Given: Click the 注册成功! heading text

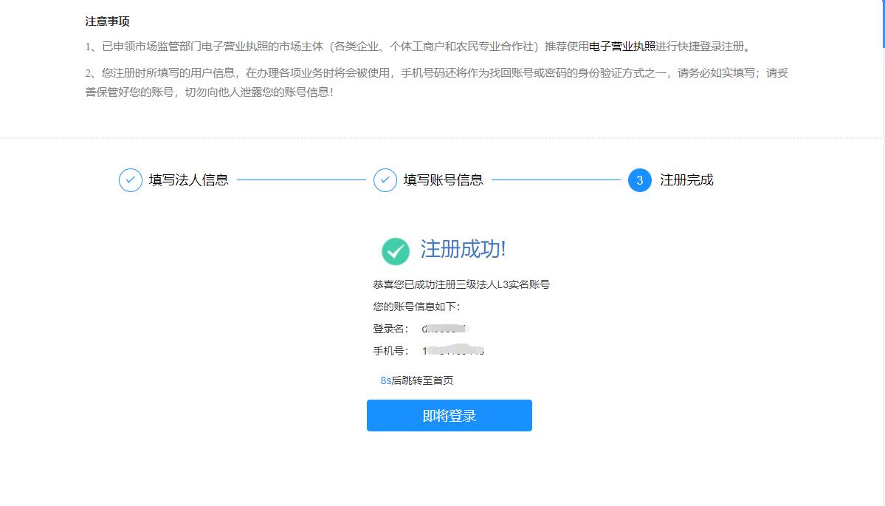Looking at the screenshot, I should click(x=463, y=250).
